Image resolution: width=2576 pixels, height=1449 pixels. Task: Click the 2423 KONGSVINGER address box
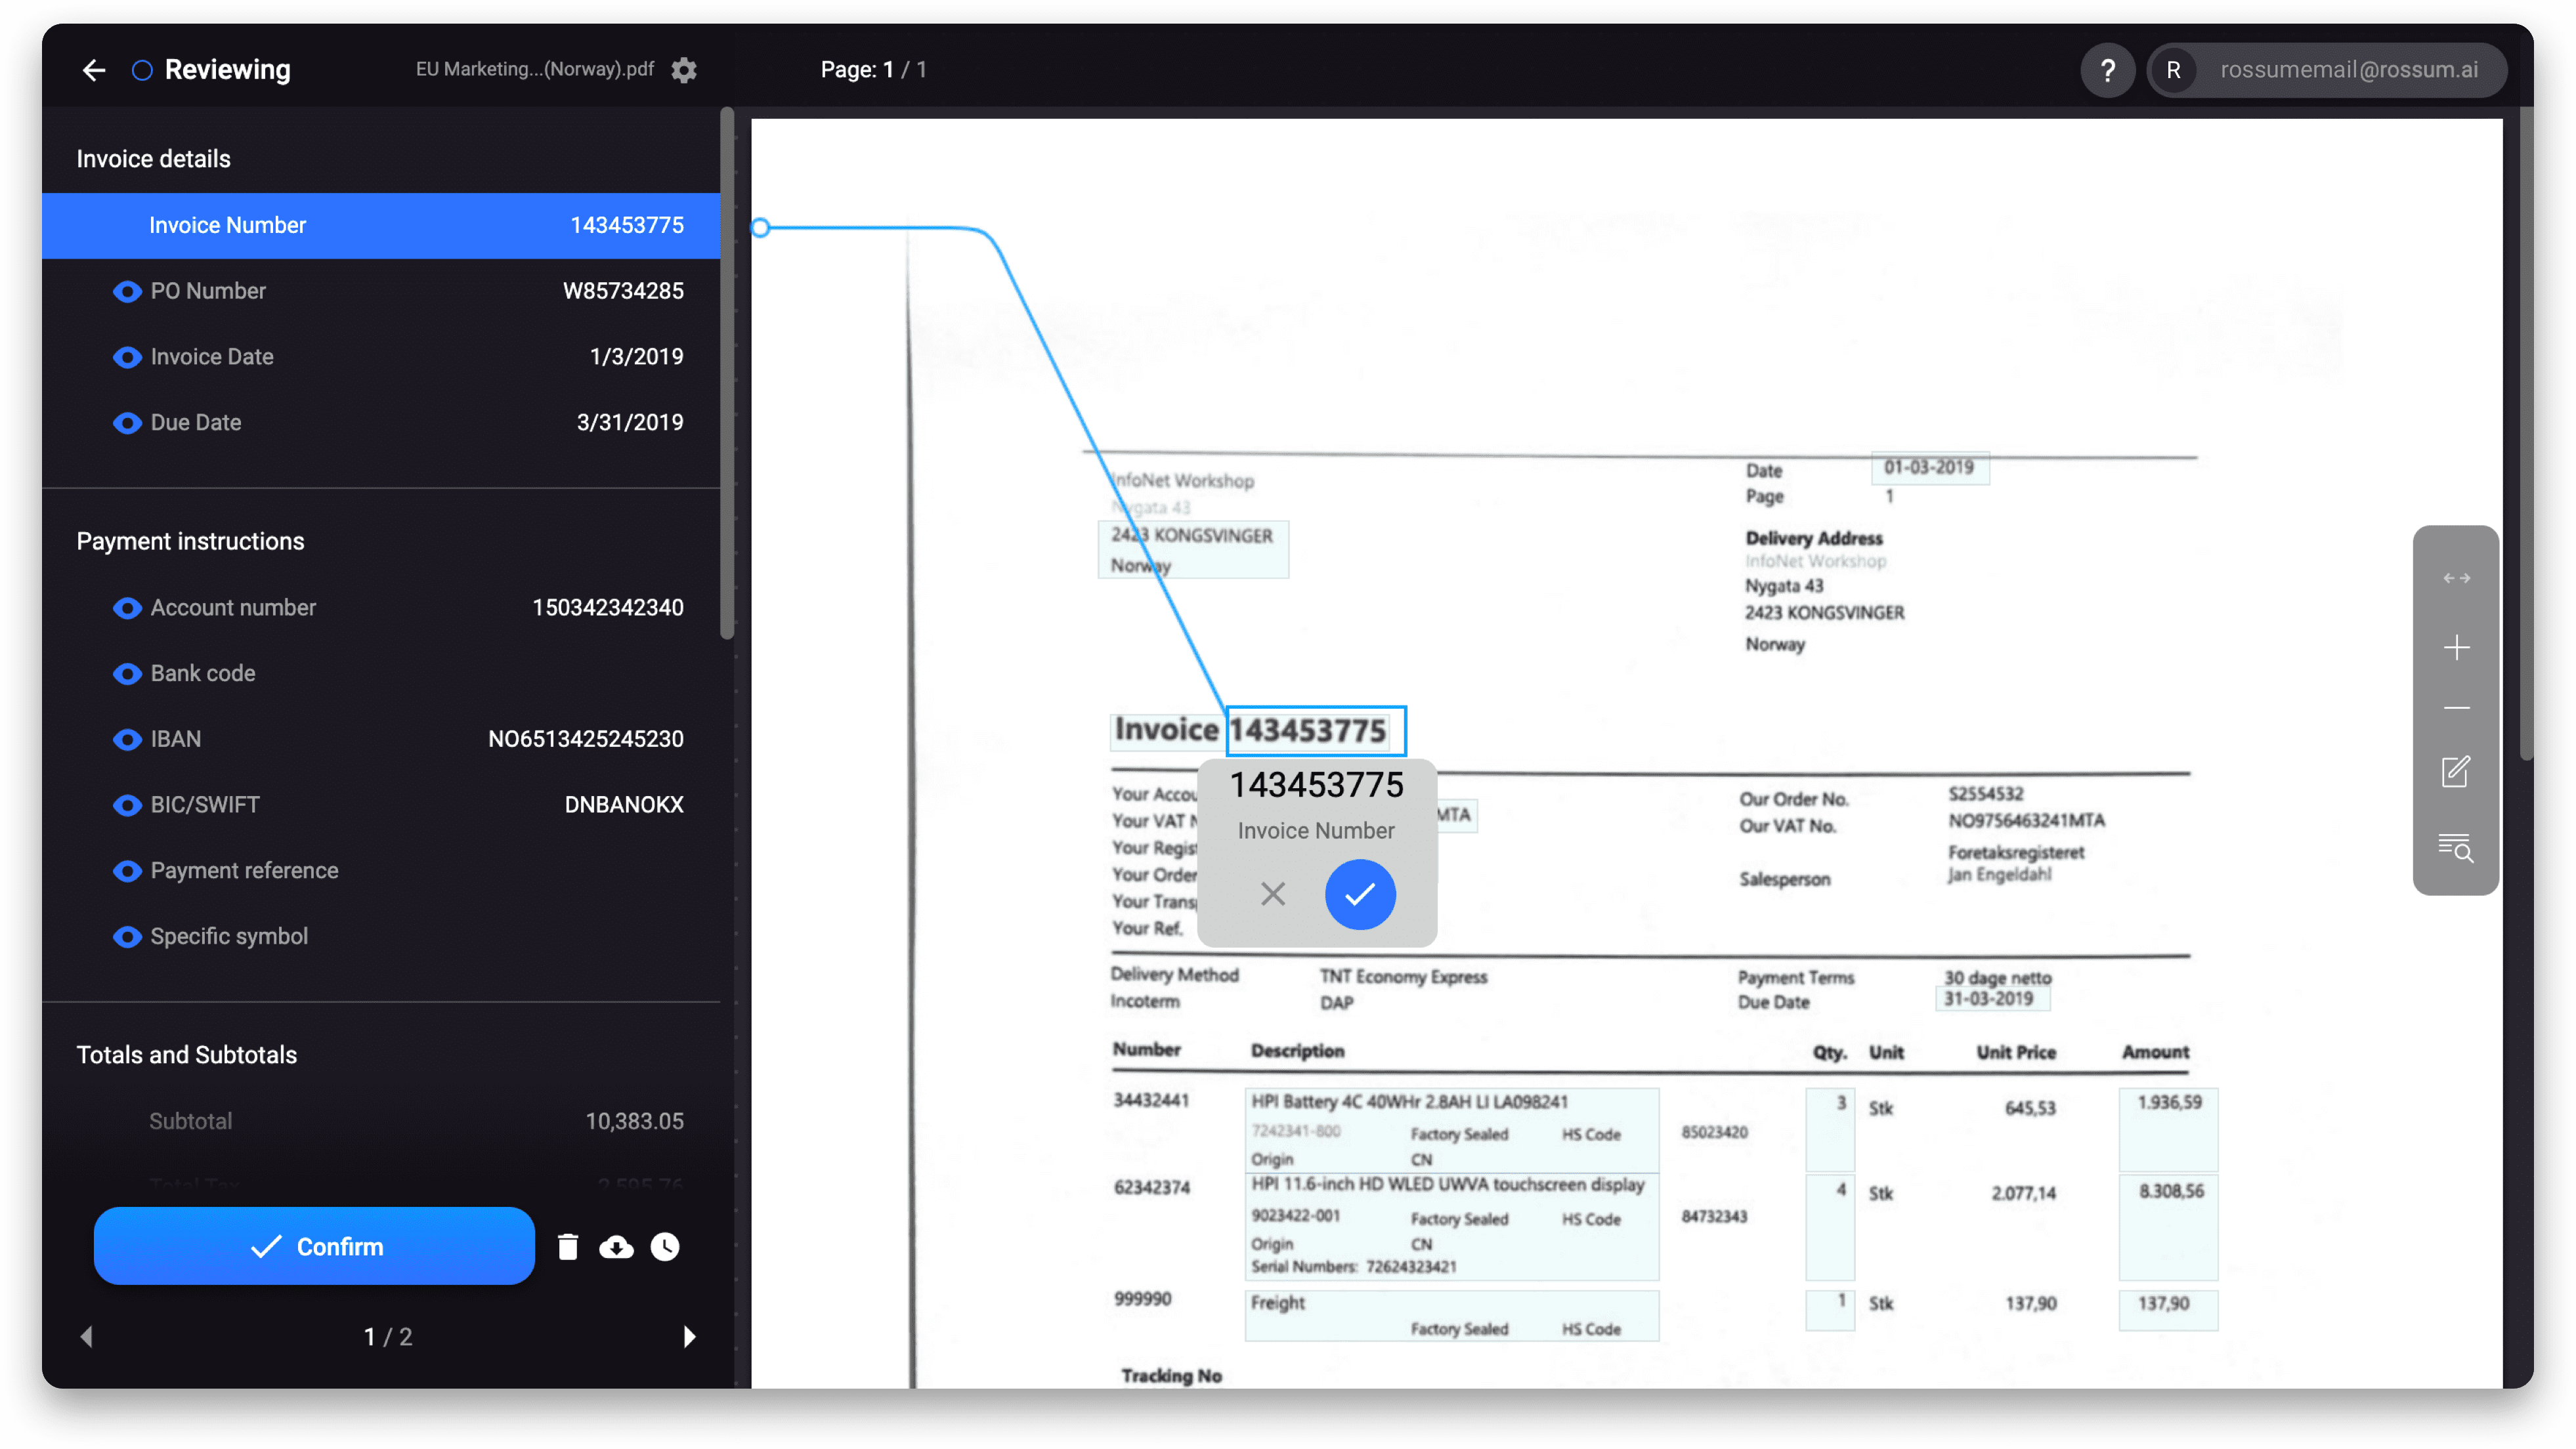pos(1193,549)
